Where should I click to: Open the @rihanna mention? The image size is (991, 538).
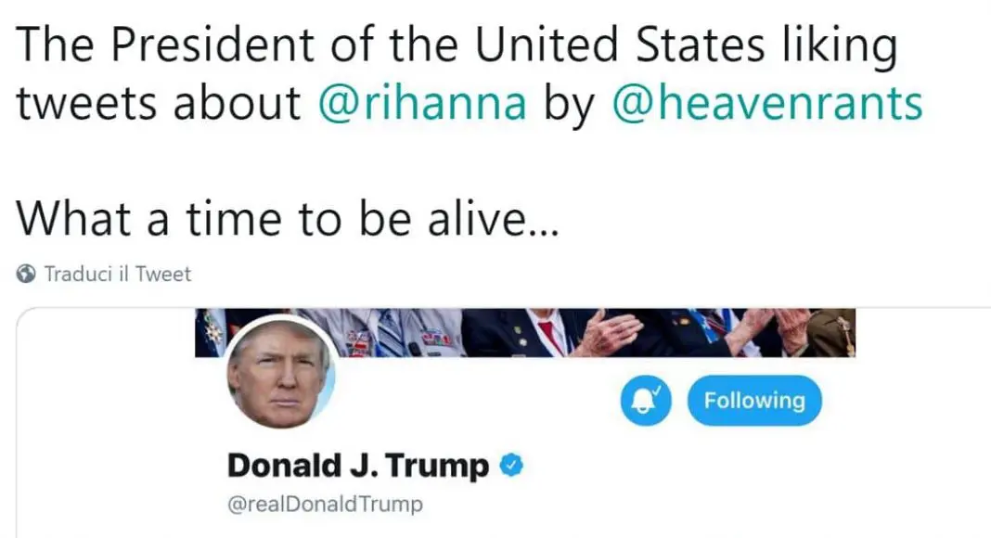point(422,103)
